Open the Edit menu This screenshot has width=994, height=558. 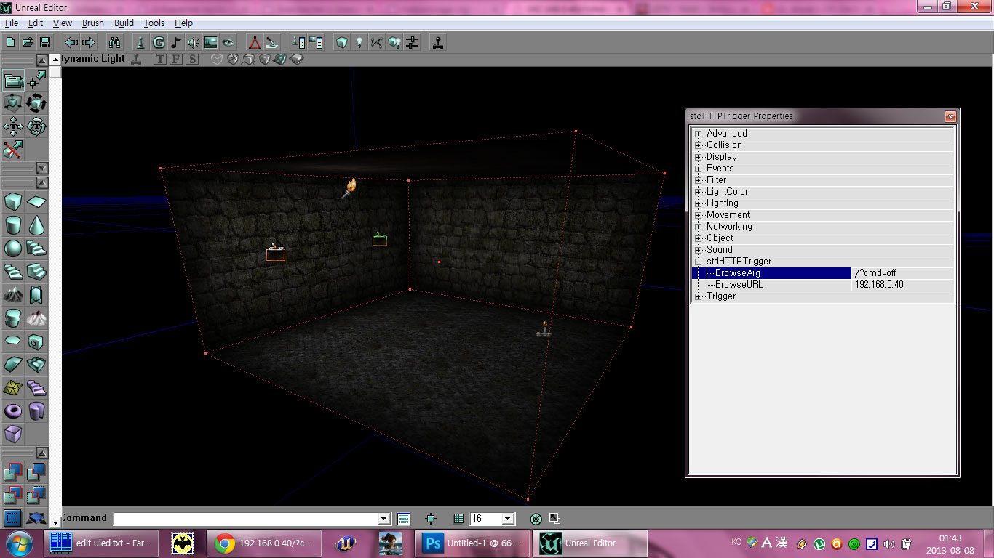tap(36, 23)
